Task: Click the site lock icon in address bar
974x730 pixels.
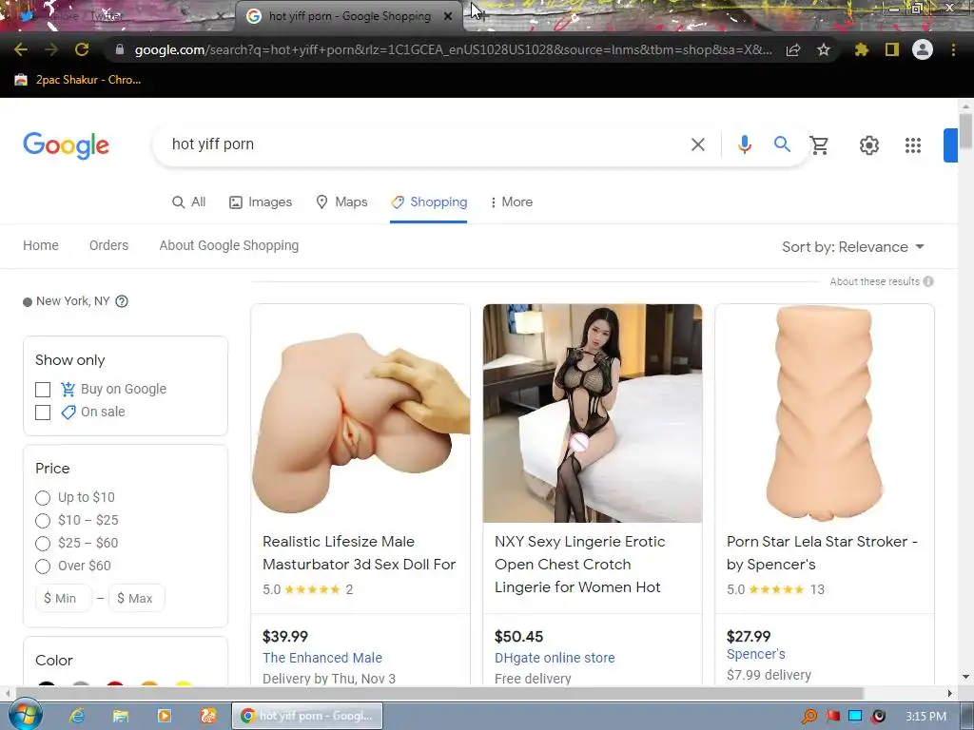Action: 120,49
